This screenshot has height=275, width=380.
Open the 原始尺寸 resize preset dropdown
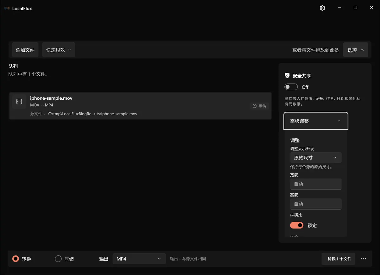coord(316,158)
